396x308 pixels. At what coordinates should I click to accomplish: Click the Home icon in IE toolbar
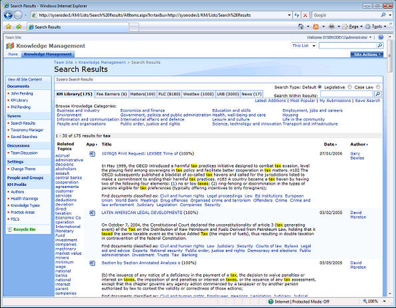(x=301, y=27)
